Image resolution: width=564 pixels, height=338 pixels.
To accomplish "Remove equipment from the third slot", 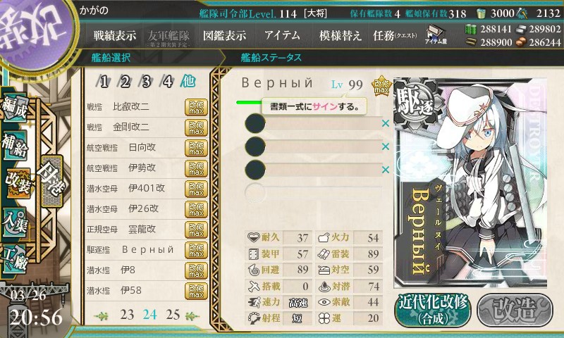I will point(385,170).
